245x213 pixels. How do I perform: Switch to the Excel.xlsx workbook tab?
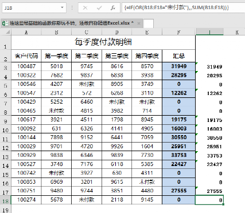click(x=72, y=23)
